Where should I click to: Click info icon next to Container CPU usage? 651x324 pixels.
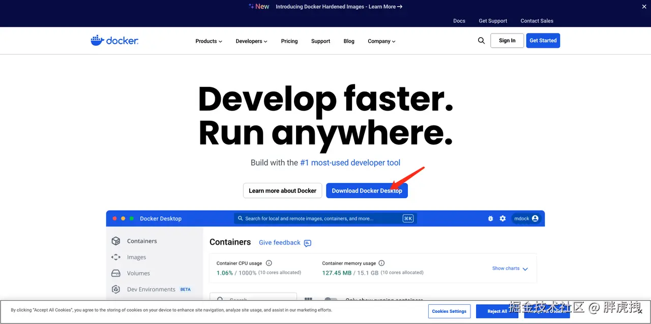(x=269, y=263)
